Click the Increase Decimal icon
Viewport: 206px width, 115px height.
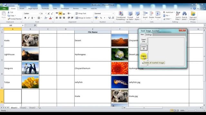[x=109, y=18]
